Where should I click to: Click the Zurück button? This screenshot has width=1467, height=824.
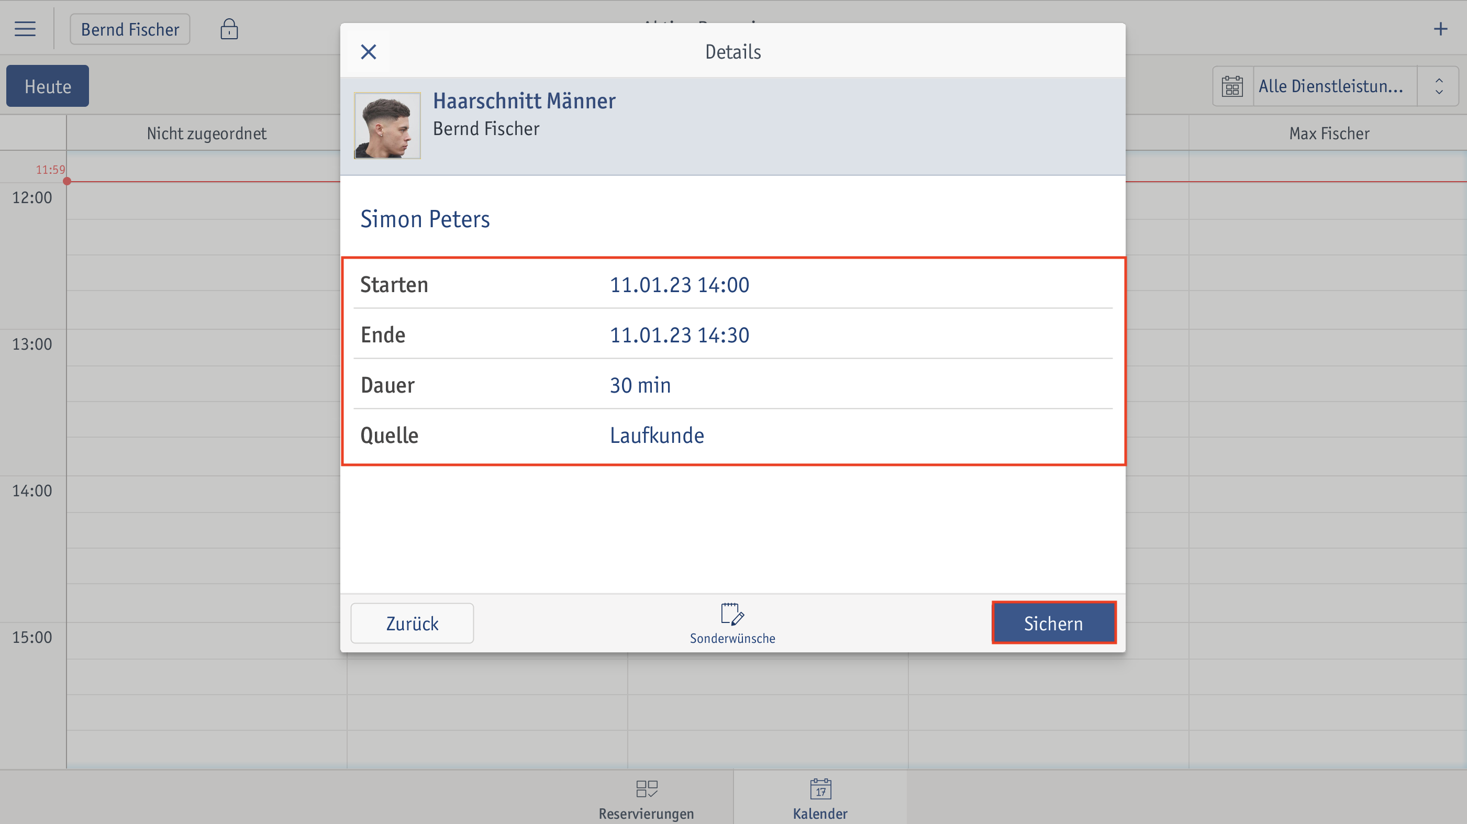point(412,623)
